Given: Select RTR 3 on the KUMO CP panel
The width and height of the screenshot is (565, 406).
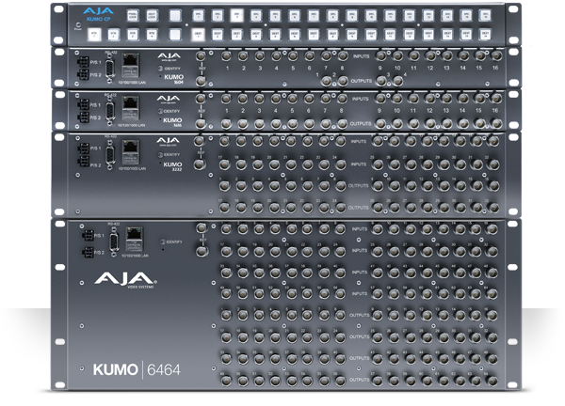Looking at the screenshot, I should (x=133, y=35).
